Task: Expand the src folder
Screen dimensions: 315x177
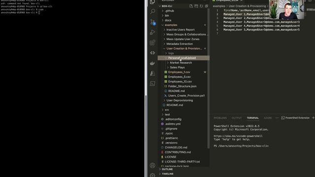Action: click(x=163, y=110)
